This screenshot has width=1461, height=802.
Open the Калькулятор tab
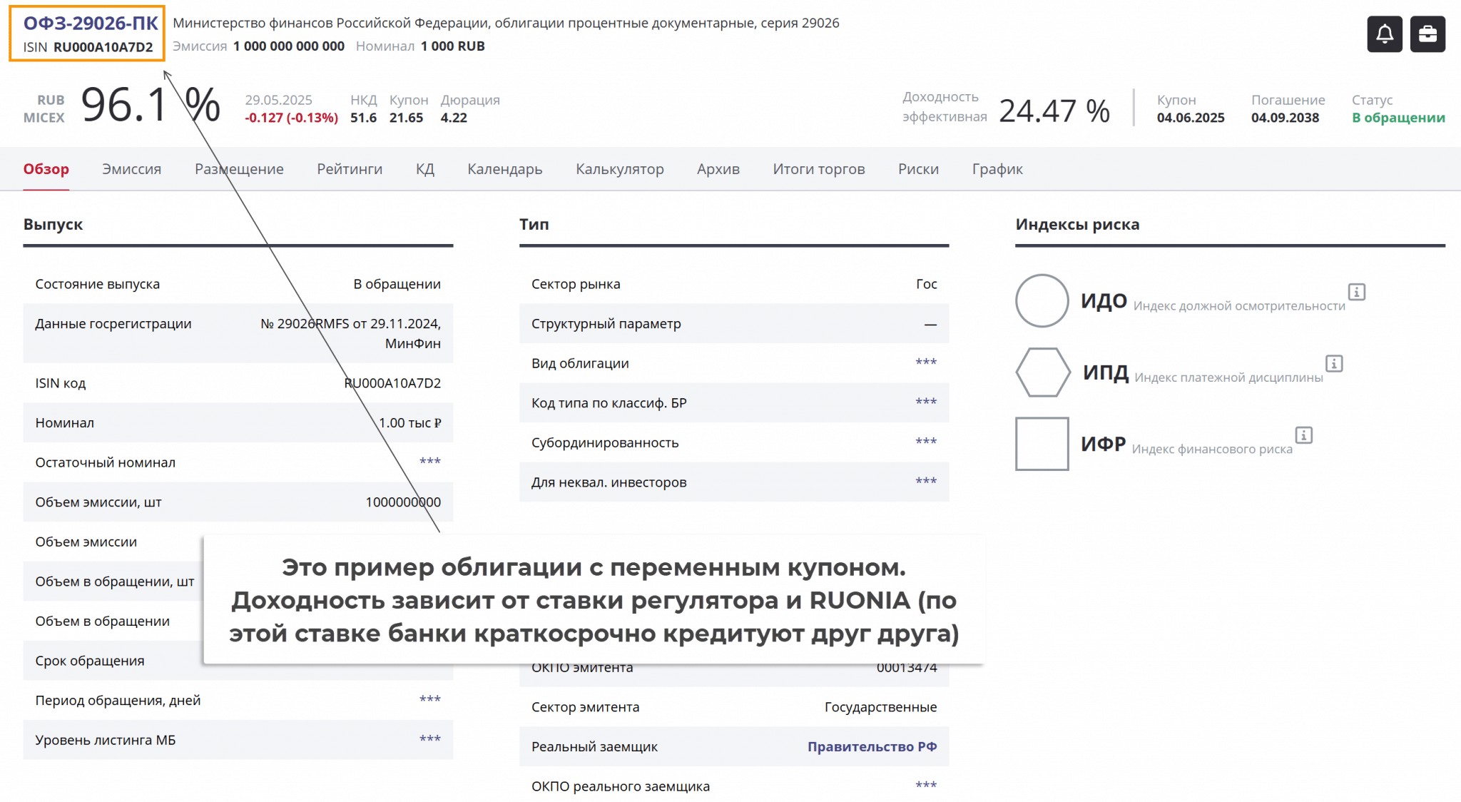pos(619,169)
